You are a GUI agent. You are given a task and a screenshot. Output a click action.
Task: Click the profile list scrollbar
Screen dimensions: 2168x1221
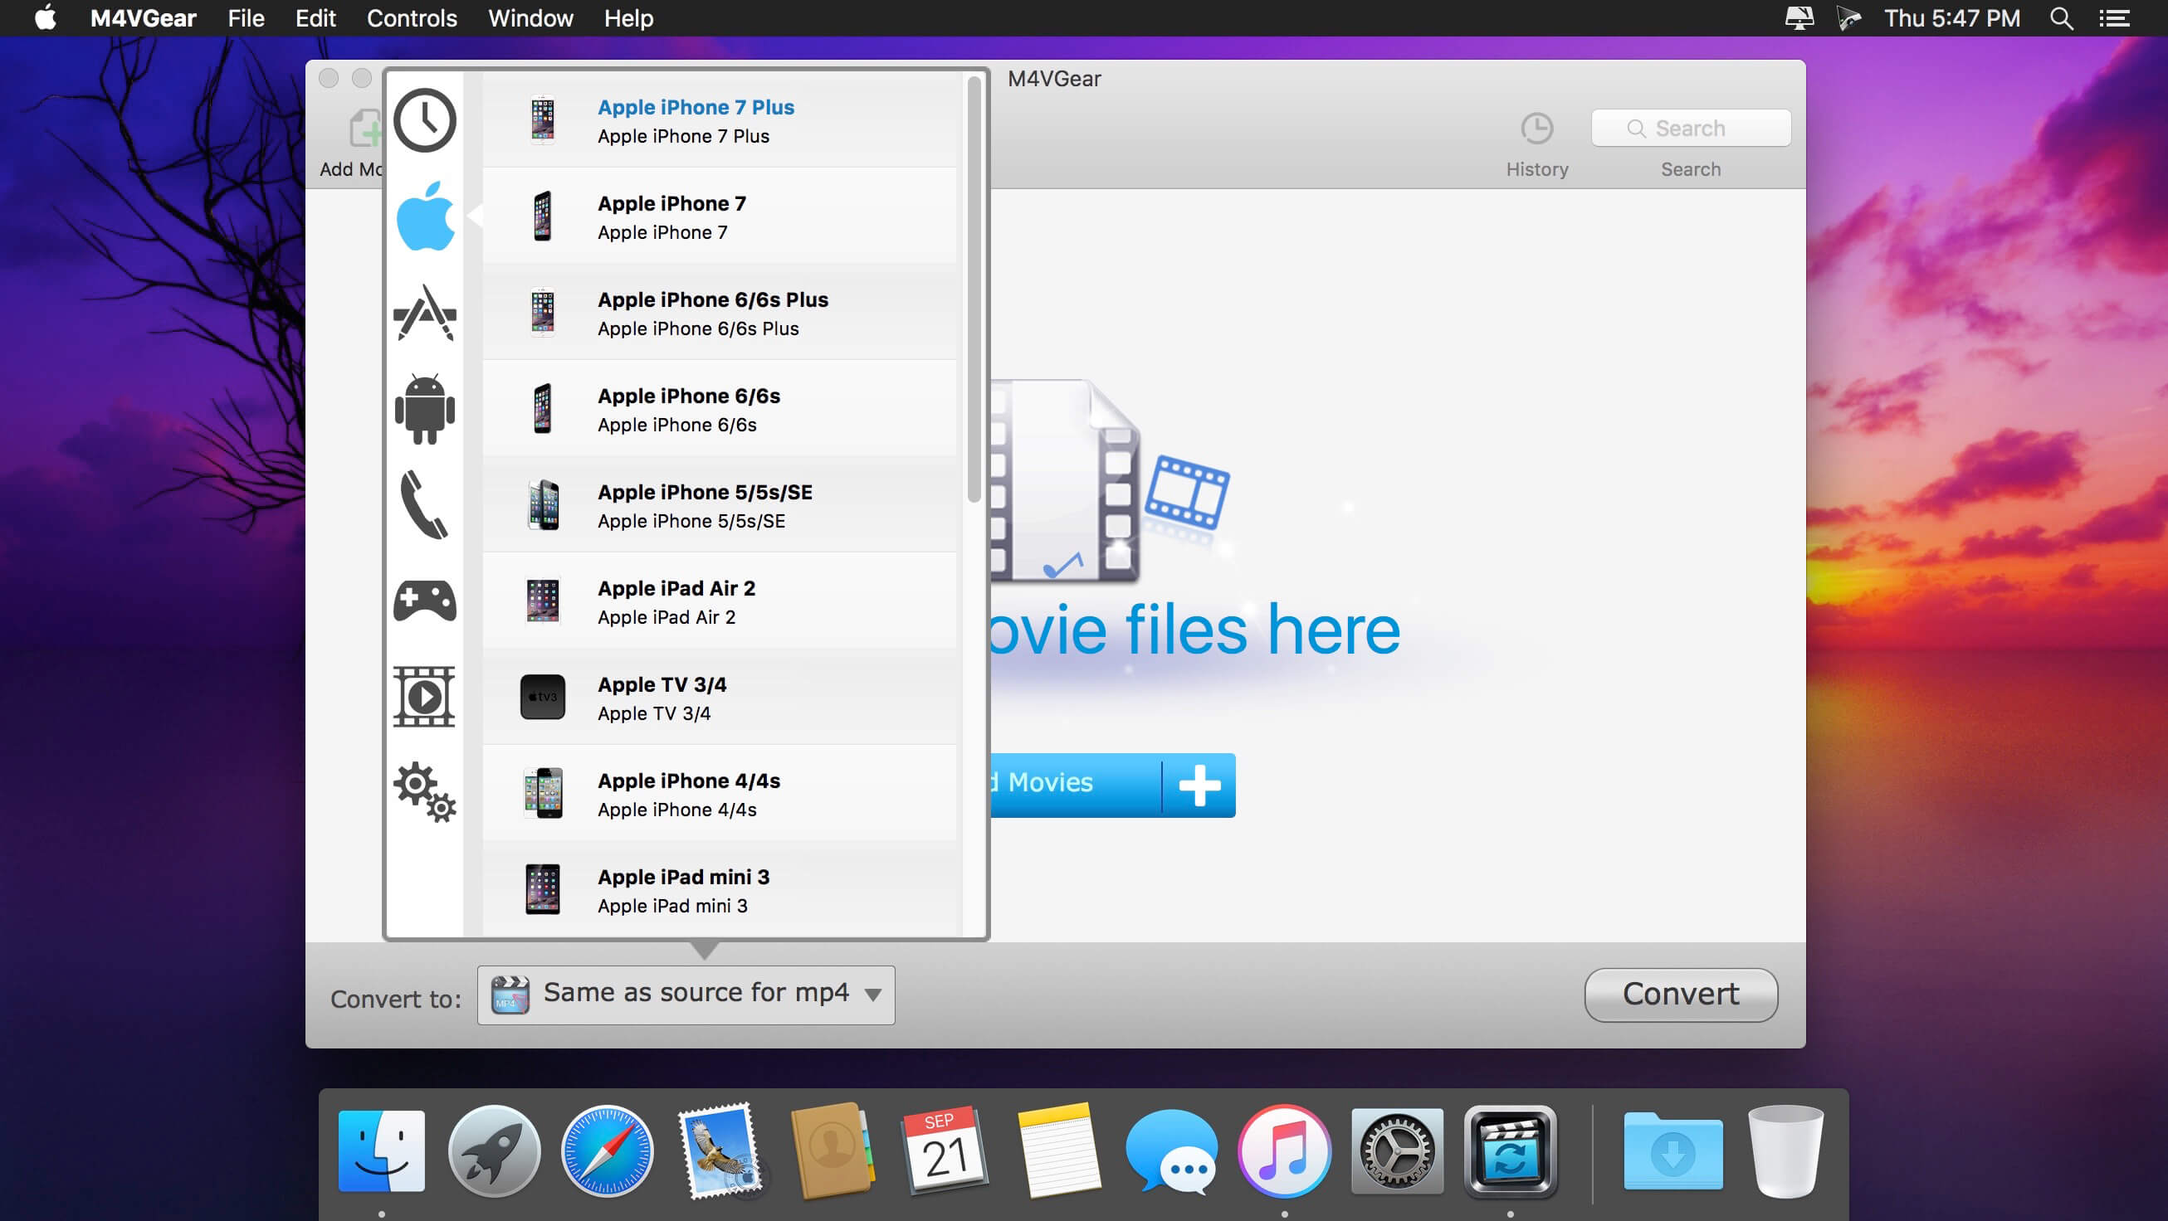pyautogui.click(x=974, y=289)
